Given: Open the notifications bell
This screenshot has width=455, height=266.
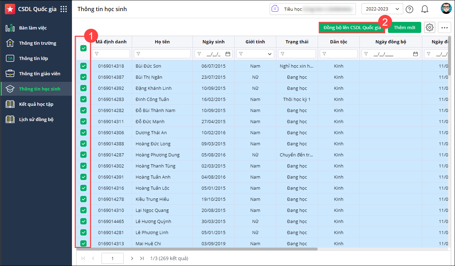Looking at the screenshot, I should pyautogui.click(x=424, y=9).
